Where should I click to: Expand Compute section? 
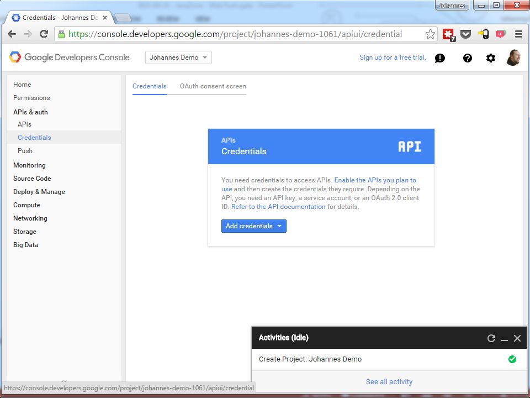(x=26, y=205)
